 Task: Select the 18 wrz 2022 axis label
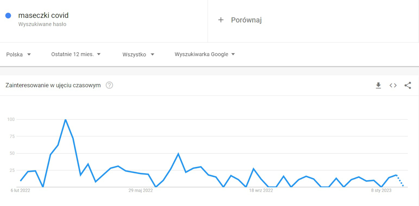tap(261, 190)
